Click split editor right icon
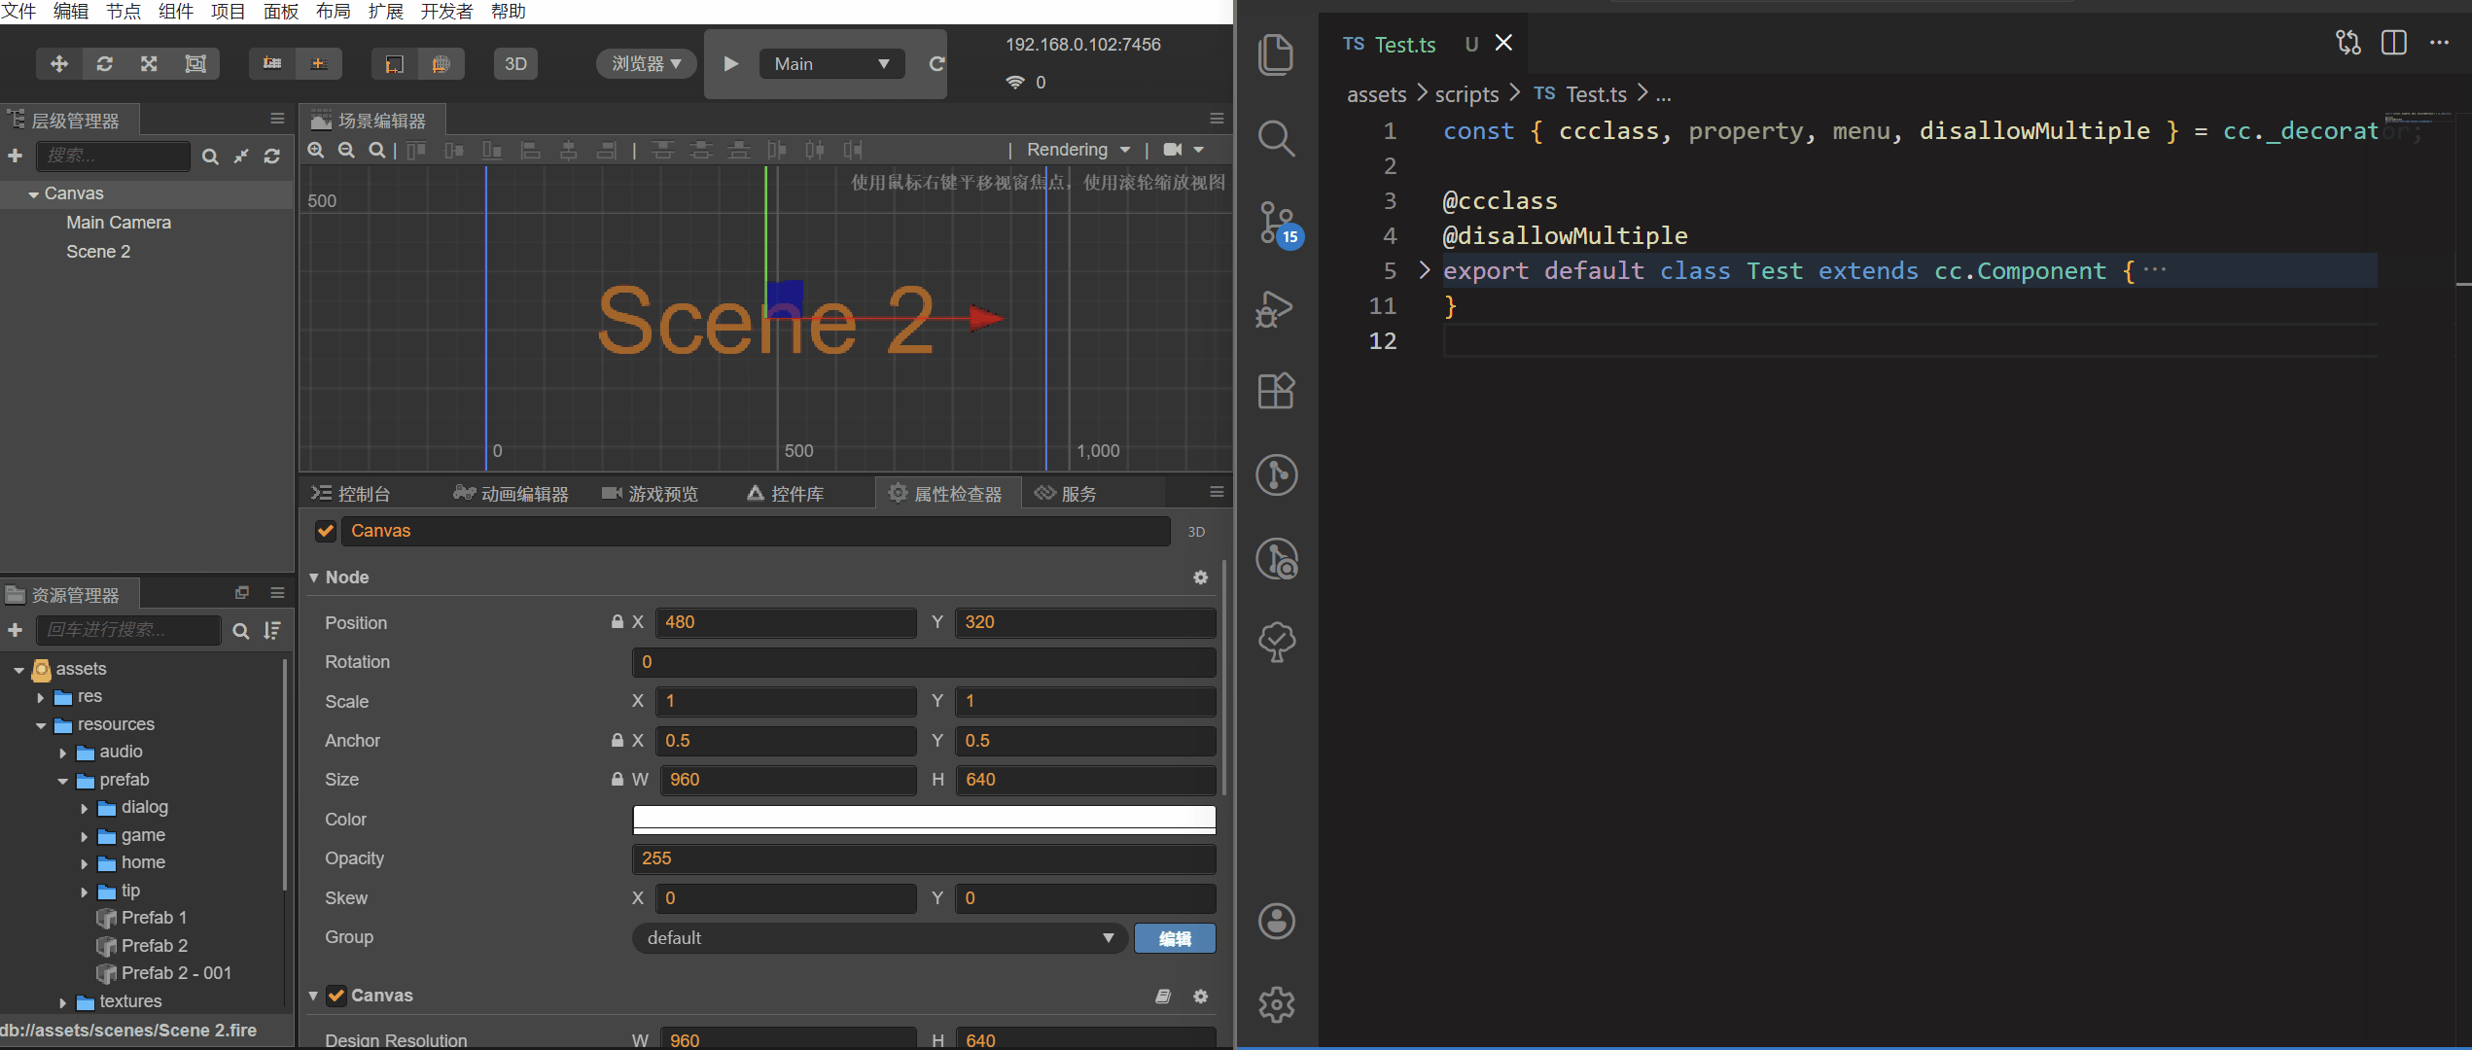2472x1050 pixels. click(x=2393, y=43)
